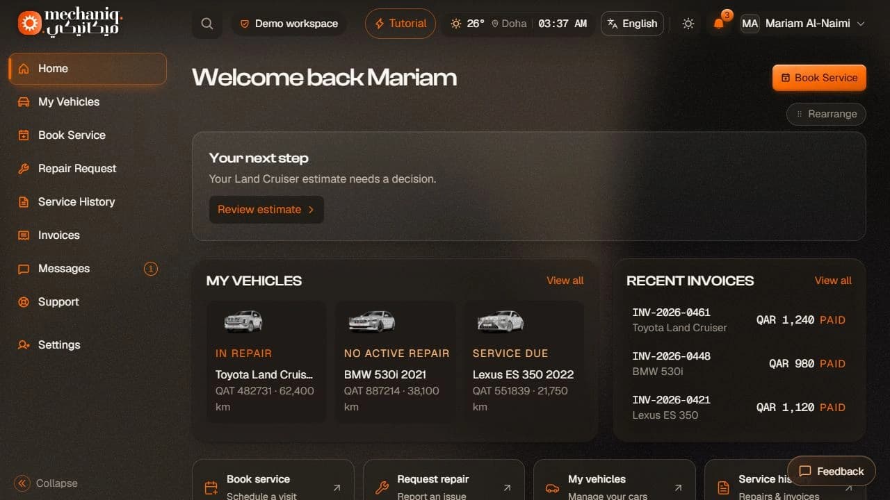Click the QAR 1,120 amount
890x500 pixels.
(x=785, y=408)
